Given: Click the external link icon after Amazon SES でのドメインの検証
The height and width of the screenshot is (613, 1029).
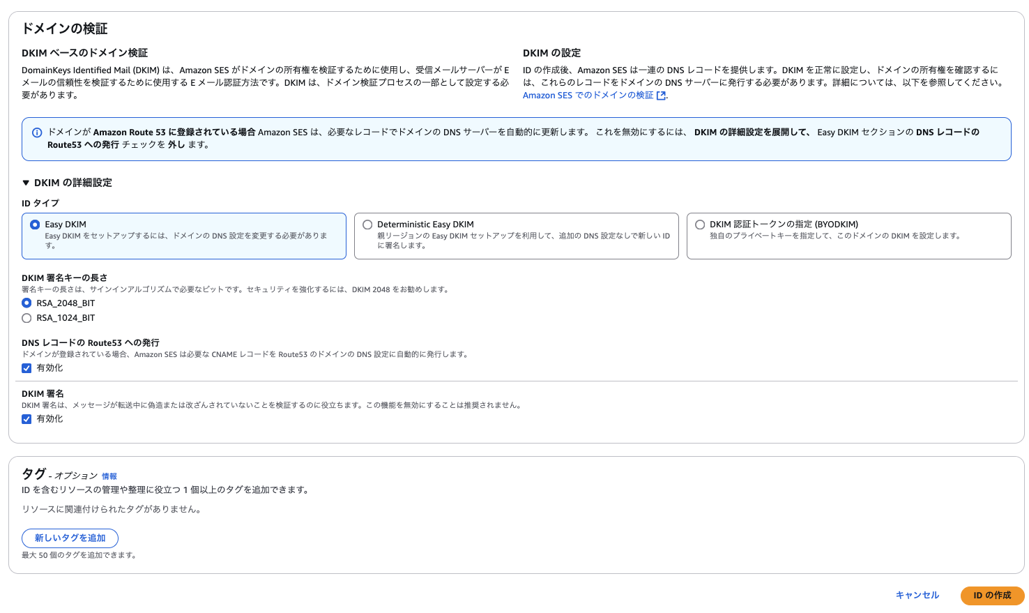Looking at the screenshot, I should pos(661,96).
